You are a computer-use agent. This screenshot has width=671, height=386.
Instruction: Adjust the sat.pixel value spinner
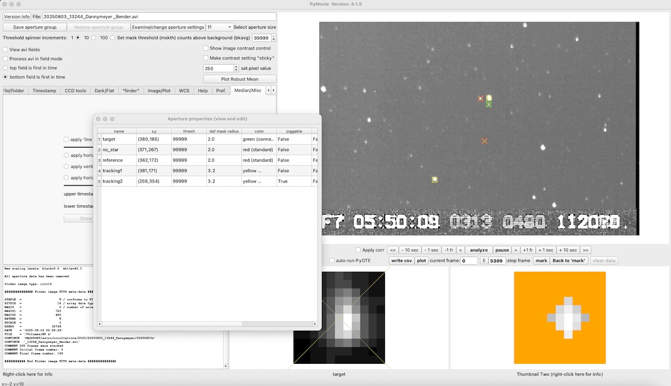[x=236, y=66]
